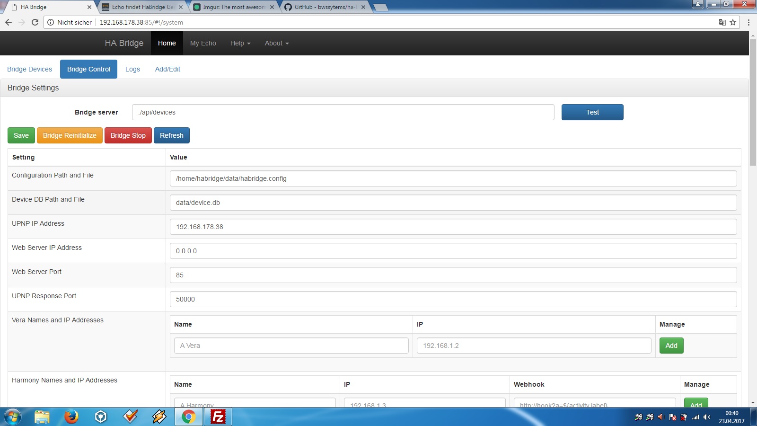Click the Vera Name input field
This screenshot has width=757, height=426.
(x=291, y=346)
